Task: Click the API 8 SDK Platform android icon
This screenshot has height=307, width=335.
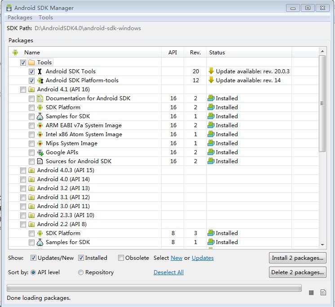Action: (x=40, y=233)
